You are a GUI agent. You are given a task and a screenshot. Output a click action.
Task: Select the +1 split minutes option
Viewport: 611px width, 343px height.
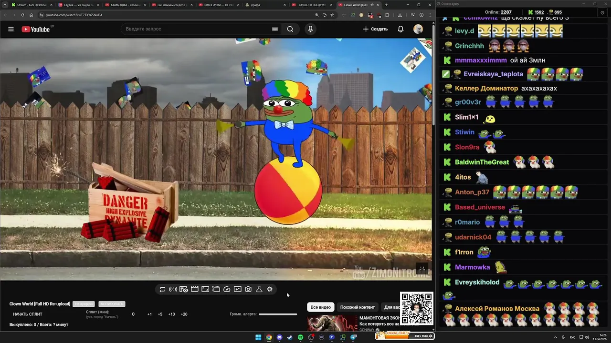pyautogui.click(x=149, y=314)
